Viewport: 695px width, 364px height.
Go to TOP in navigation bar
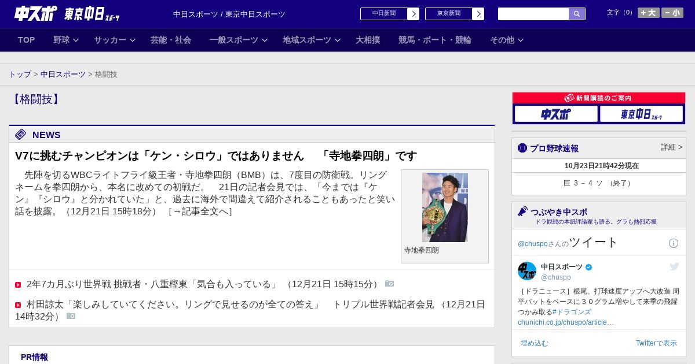point(27,40)
